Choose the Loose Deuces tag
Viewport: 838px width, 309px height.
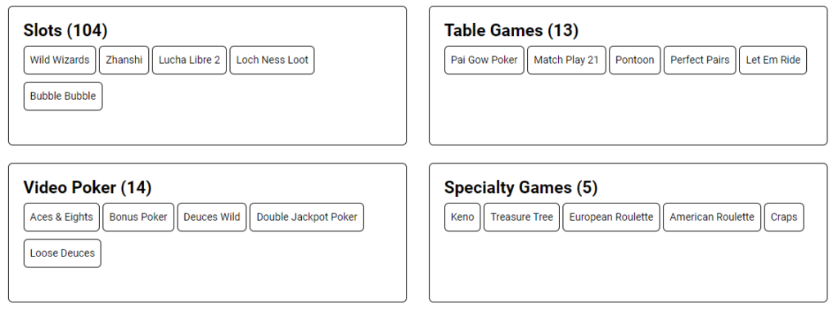[x=62, y=253]
